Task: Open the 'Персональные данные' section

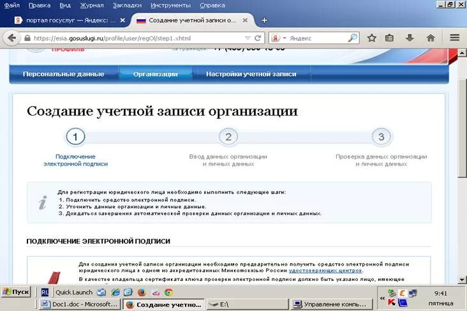Action: [63, 74]
